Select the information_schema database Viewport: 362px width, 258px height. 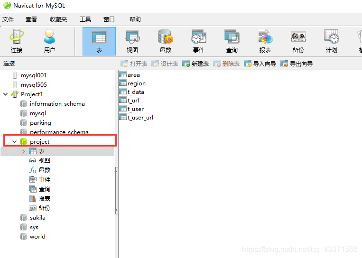(57, 104)
